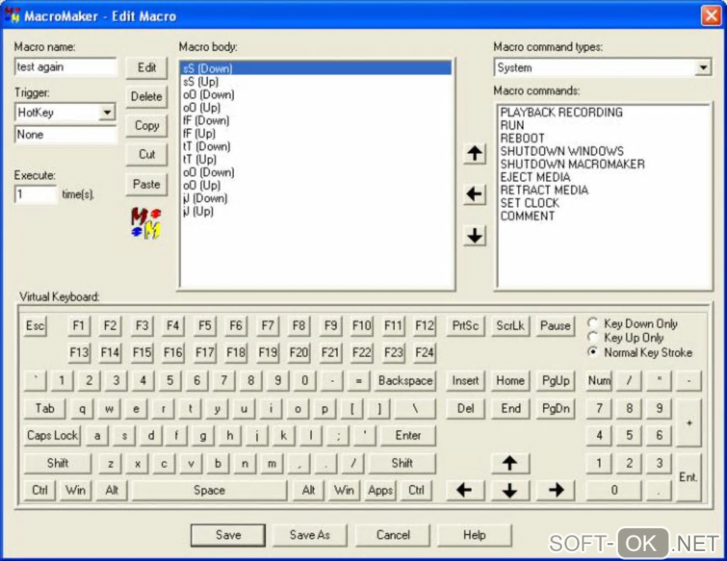This screenshot has height=561, width=727.
Task: Click the Apps virtual key
Action: [380, 490]
